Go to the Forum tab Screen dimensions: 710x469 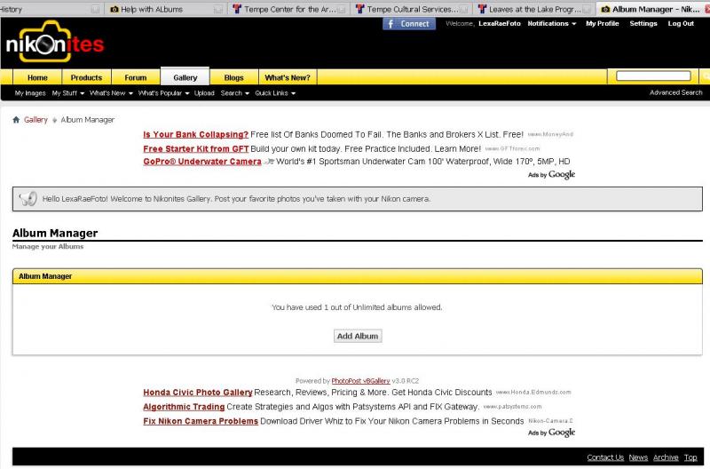coord(135,77)
